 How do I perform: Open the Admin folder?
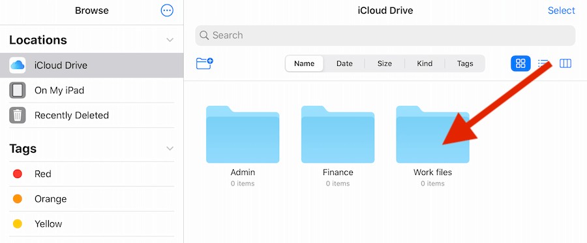point(243,135)
